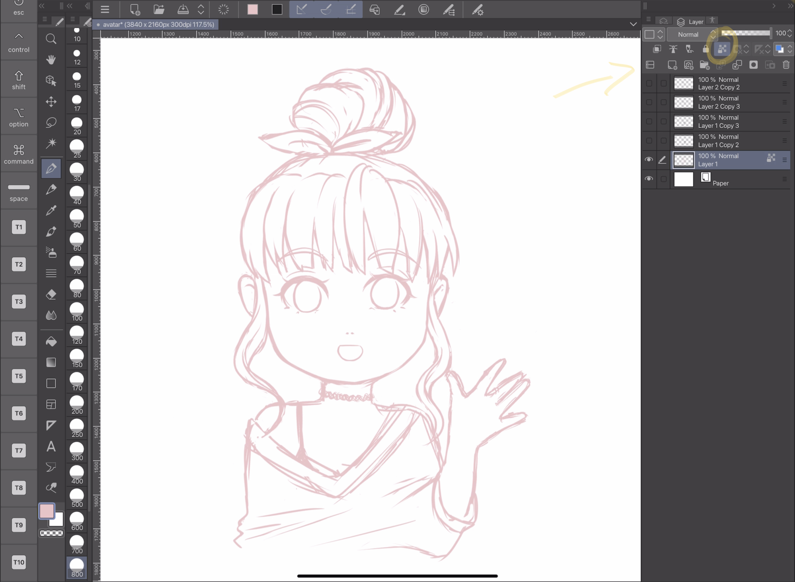Select the Pencil tool in toolbar
The width and height of the screenshot is (795, 582).
point(52,189)
